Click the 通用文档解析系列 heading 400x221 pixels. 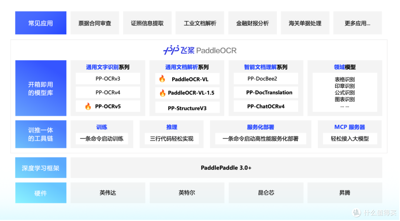coord(187,67)
